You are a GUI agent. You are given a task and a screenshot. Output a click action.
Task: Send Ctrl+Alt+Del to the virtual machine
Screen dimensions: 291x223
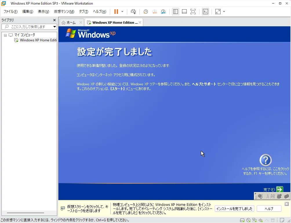tap(133, 12)
